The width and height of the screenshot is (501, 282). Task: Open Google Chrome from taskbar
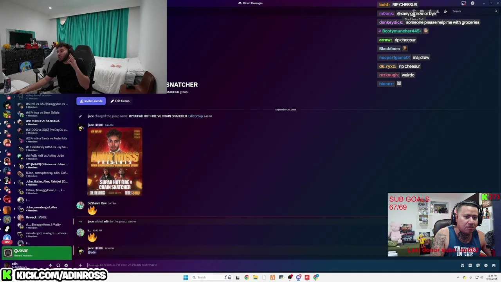click(247, 277)
